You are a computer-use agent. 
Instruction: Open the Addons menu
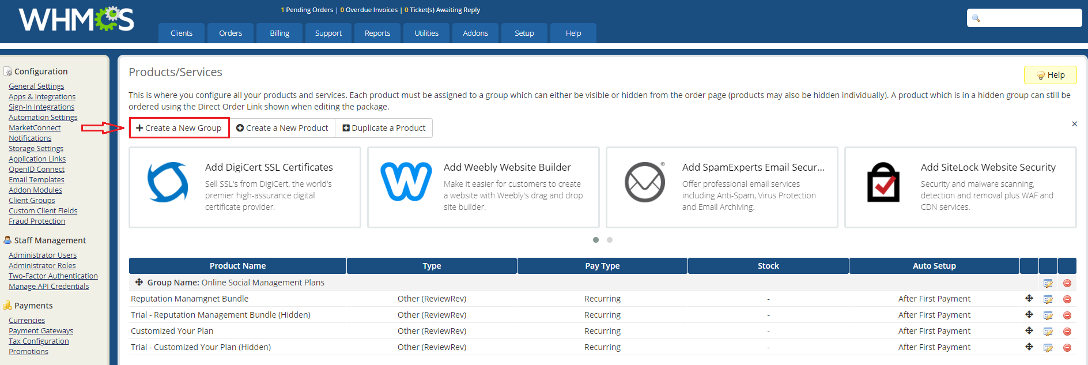click(475, 33)
